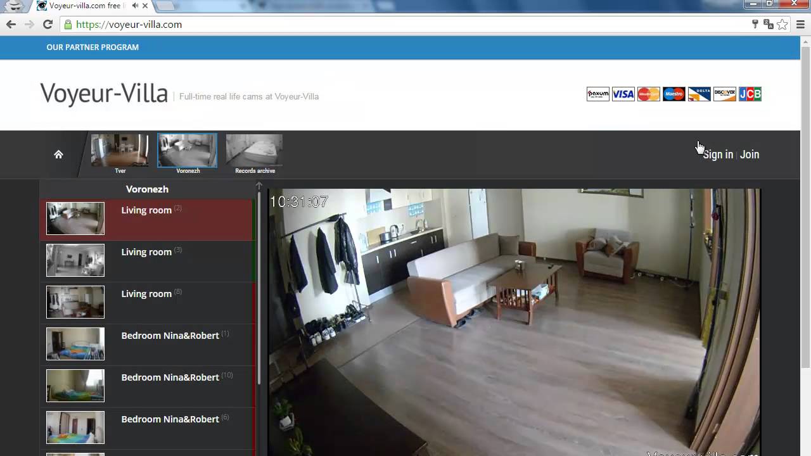Click the Paxum payment logo
Screen dimensions: 811x456
click(x=597, y=94)
